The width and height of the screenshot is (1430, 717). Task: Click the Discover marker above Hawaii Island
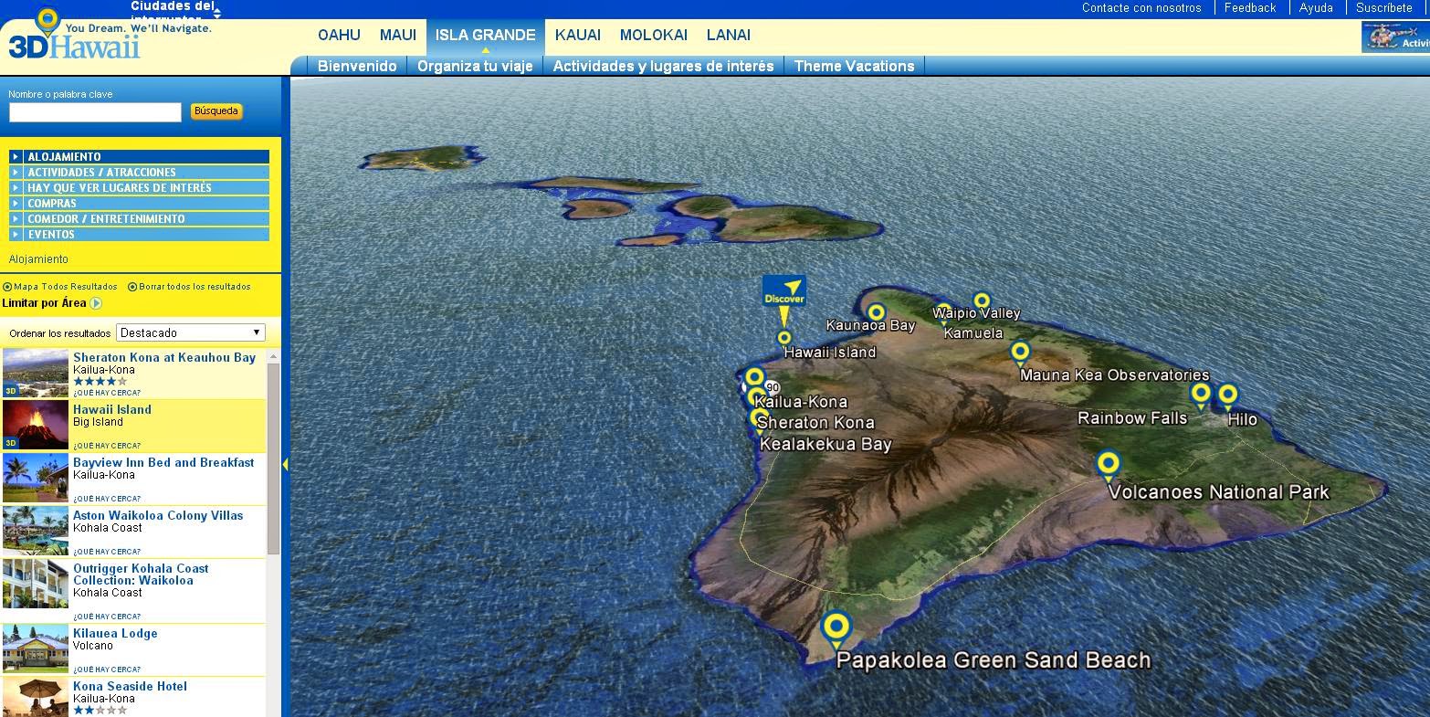tap(784, 292)
